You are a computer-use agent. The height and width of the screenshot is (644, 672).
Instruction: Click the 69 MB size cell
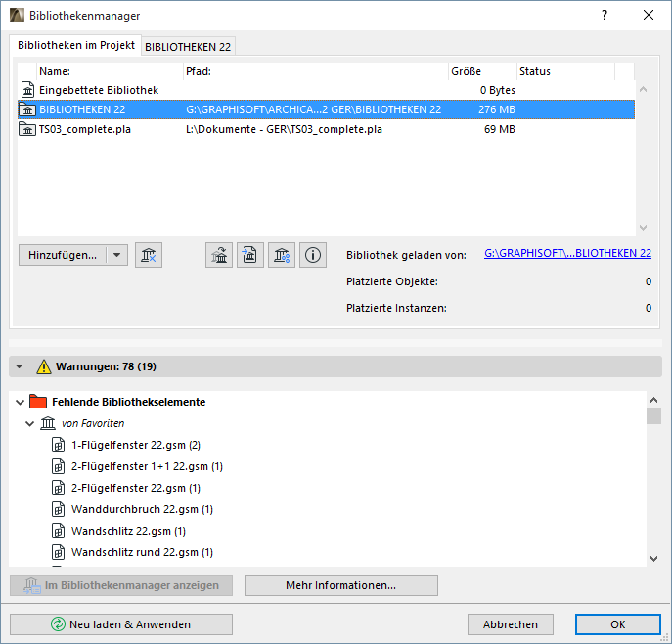(499, 129)
